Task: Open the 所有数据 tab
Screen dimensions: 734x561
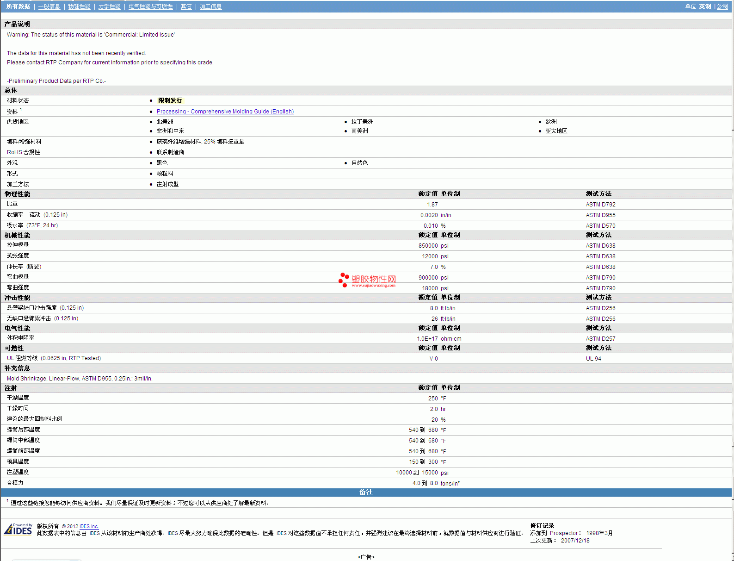Action: (x=18, y=6)
